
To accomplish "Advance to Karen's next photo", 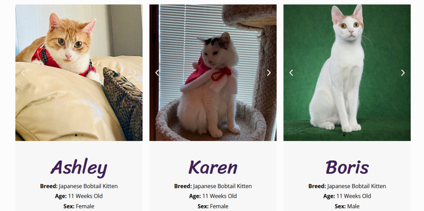I will [269, 73].
